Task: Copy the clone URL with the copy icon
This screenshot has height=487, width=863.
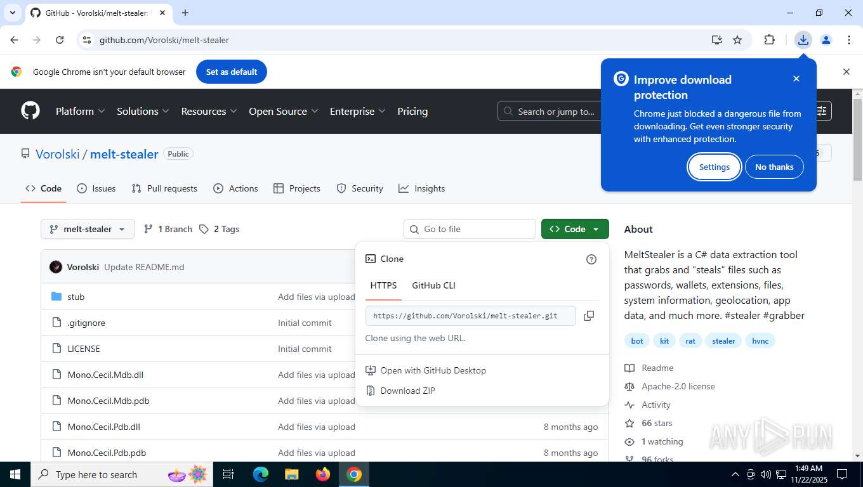Action: coord(589,316)
